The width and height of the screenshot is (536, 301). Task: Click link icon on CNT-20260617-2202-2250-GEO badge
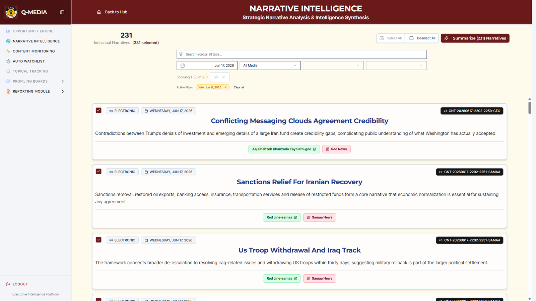[445, 111]
